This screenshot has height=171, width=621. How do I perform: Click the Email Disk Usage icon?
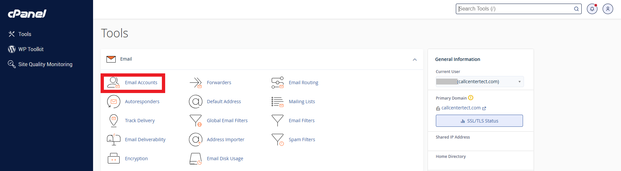pyautogui.click(x=196, y=159)
